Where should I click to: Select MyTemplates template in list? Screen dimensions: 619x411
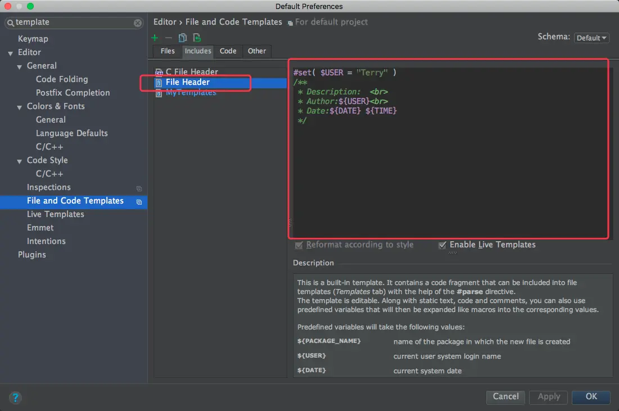(x=191, y=93)
